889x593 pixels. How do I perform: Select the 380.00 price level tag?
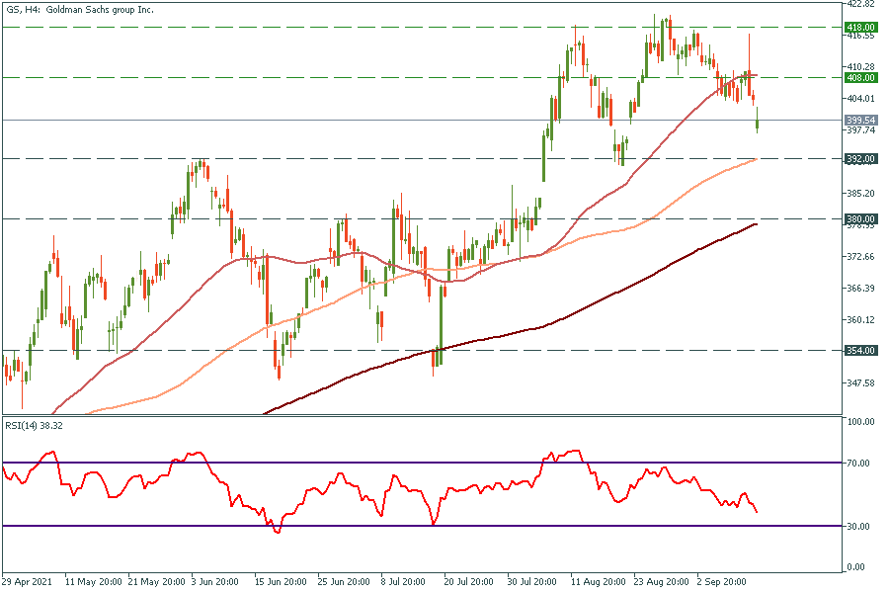pos(861,218)
